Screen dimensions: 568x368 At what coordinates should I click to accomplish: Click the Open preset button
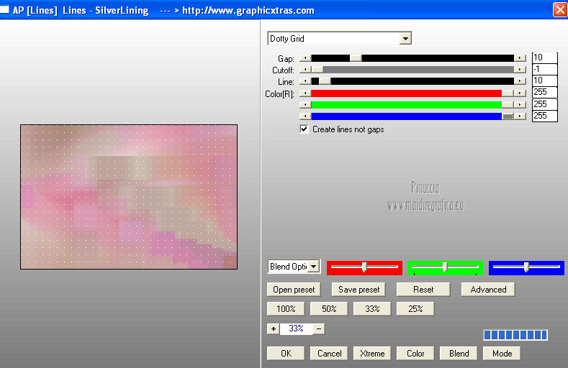point(294,290)
